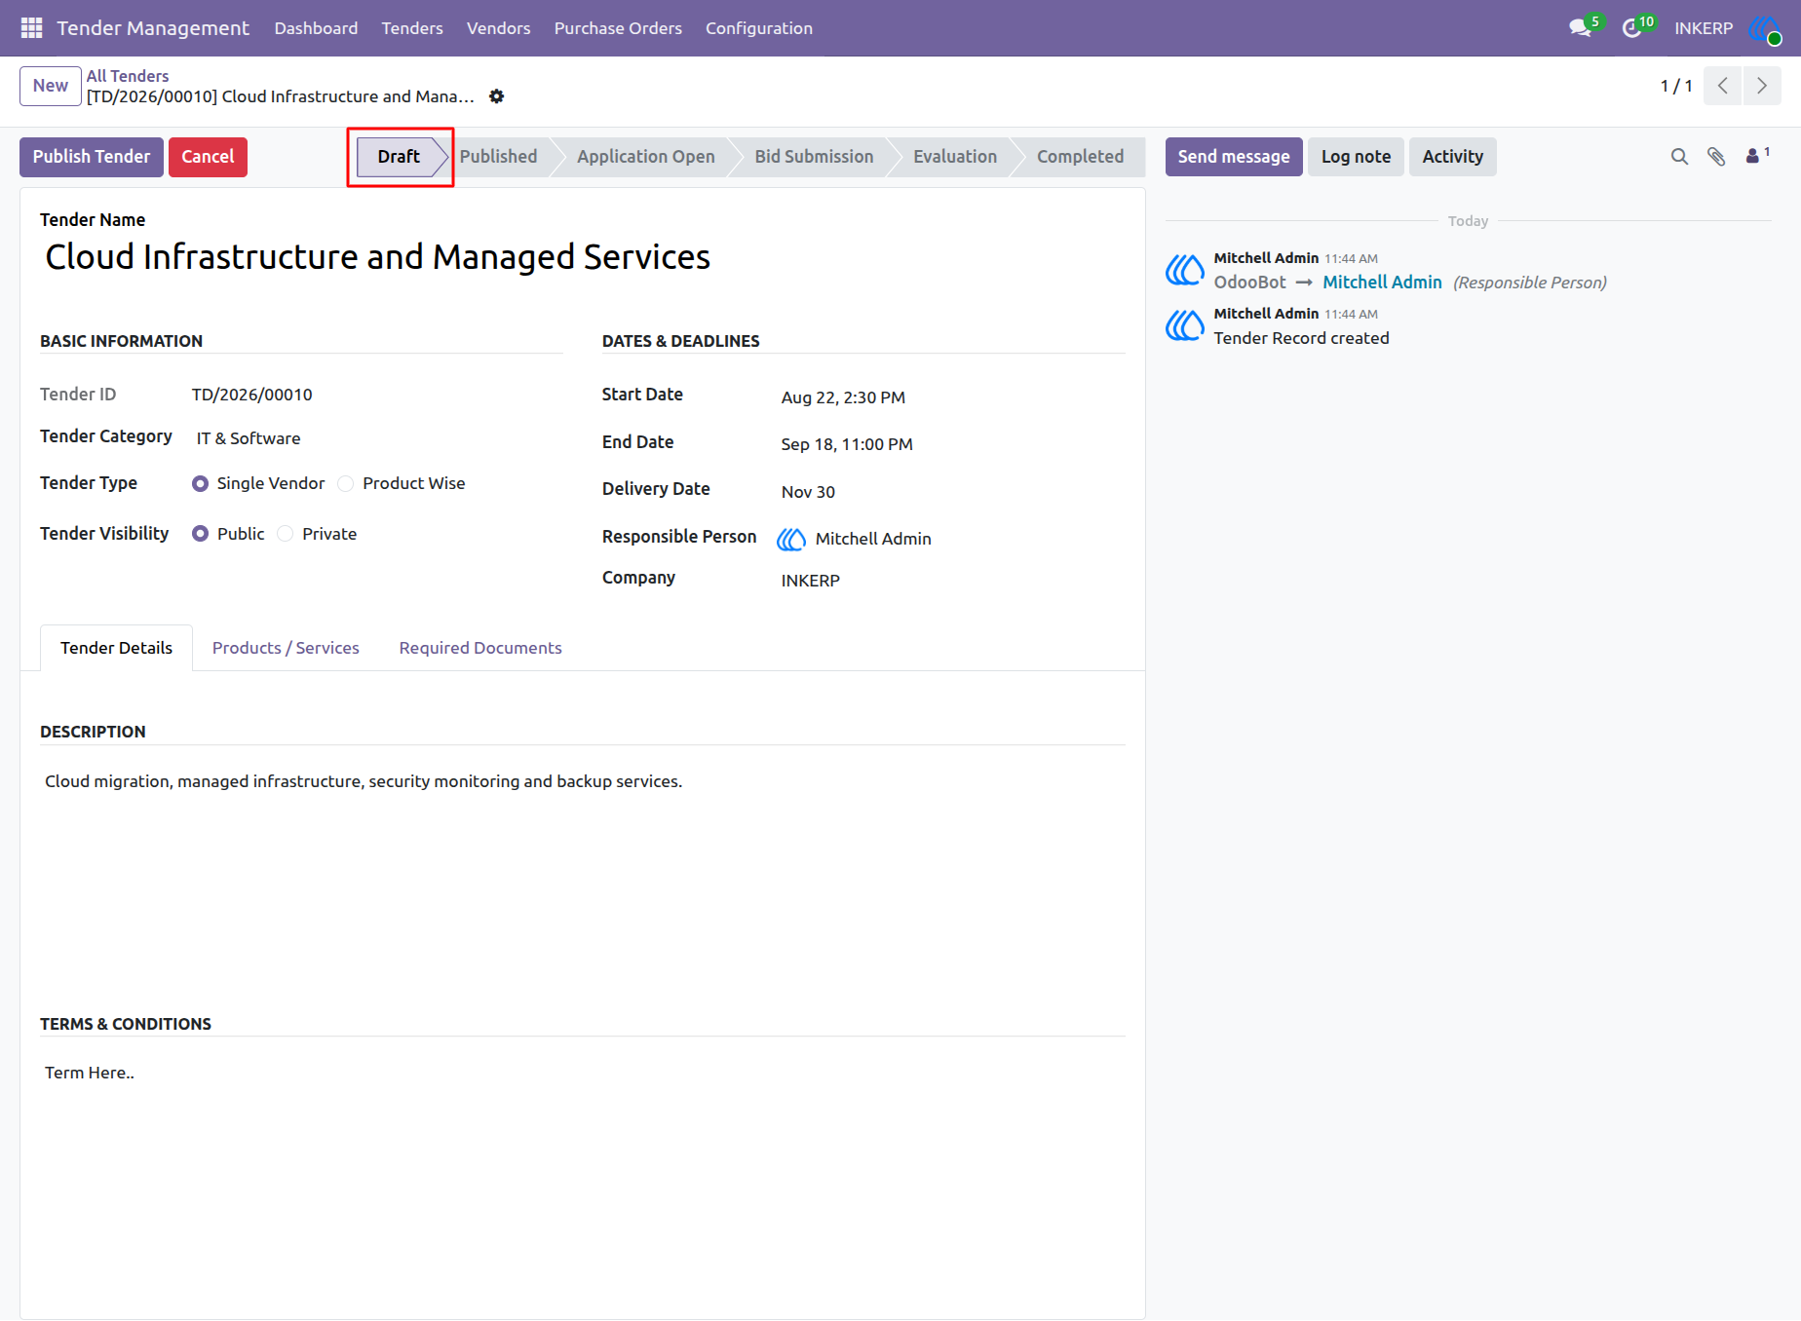Viewport: 1801px width, 1321px height.
Task: Select Product Wise tender type
Action: pos(345,484)
